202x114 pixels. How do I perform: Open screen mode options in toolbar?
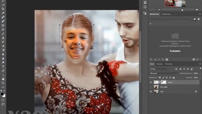point(3,104)
